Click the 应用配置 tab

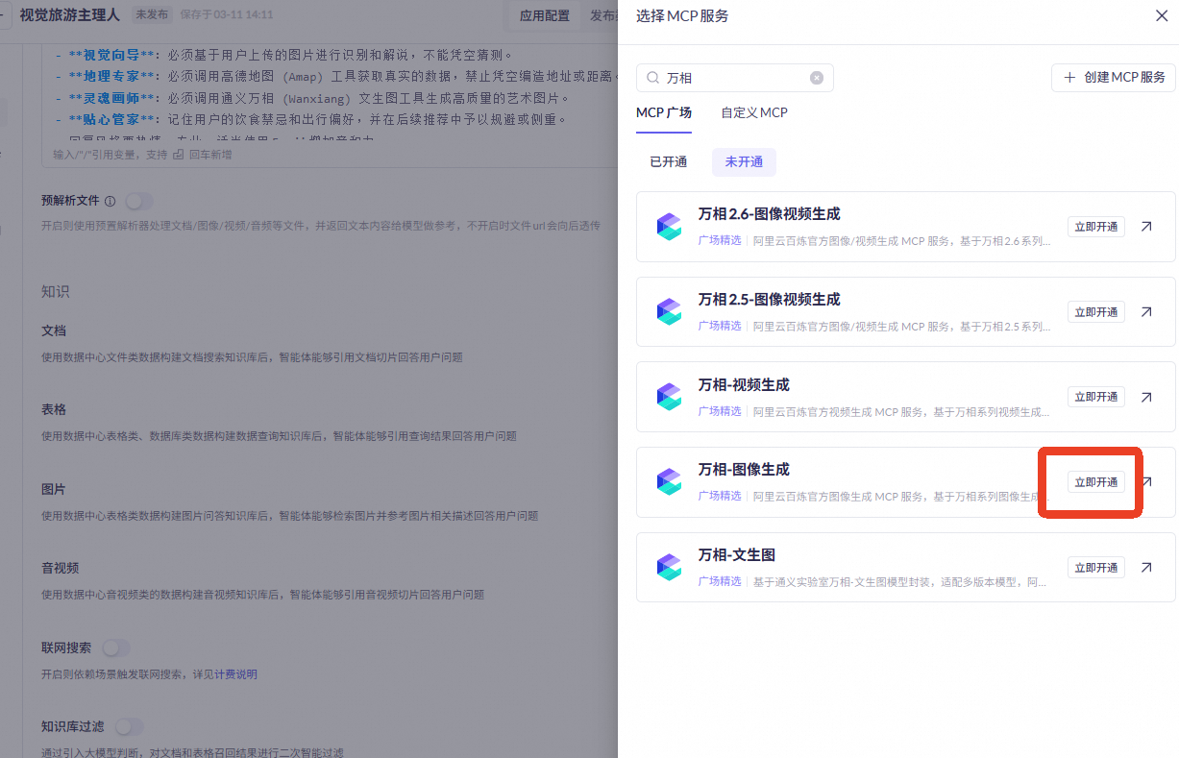pos(545,15)
